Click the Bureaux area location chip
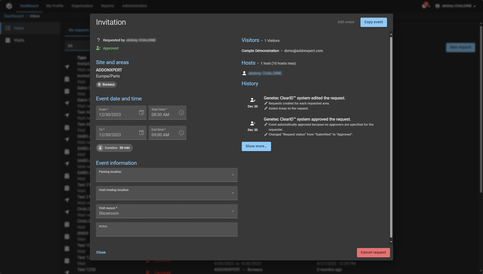Image resolution: width=483 pixels, height=274 pixels. click(106, 85)
